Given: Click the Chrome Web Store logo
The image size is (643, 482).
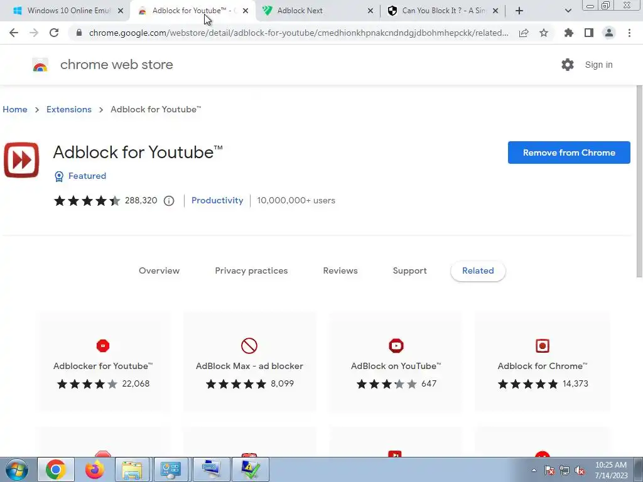Looking at the screenshot, I should [x=40, y=65].
